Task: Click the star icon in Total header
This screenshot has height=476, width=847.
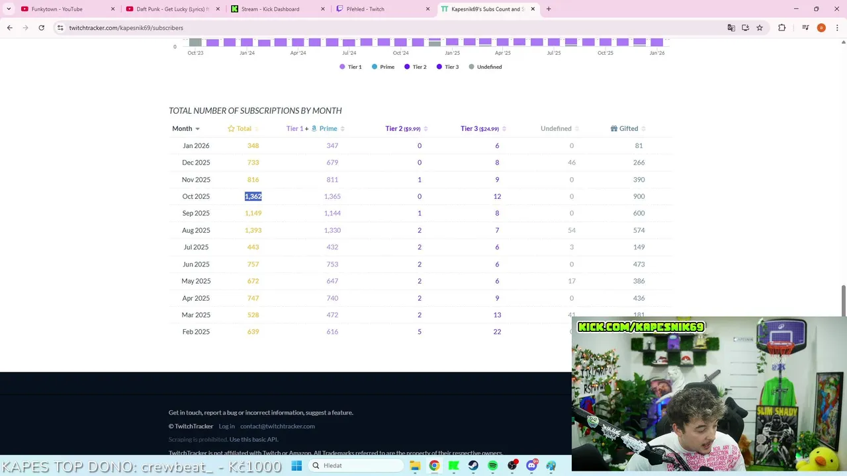Action: click(x=231, y=128)
